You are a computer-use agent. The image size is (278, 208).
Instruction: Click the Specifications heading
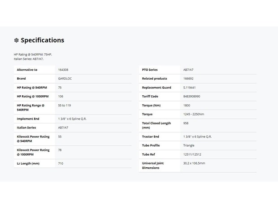tap(43, 40)
